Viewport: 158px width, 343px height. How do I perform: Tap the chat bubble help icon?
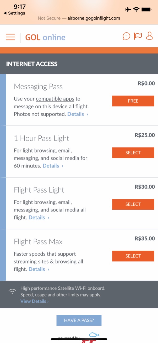pos(126,36)
